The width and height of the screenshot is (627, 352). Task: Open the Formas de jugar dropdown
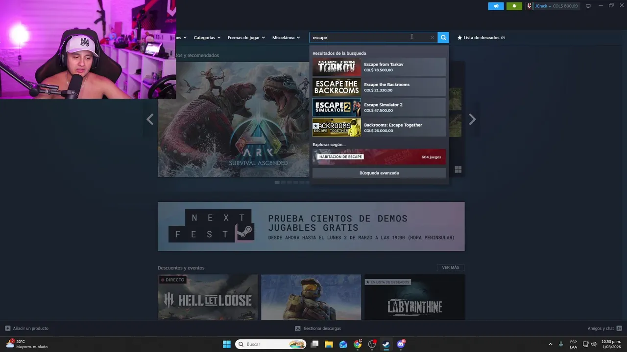click(x=246, y=38)
